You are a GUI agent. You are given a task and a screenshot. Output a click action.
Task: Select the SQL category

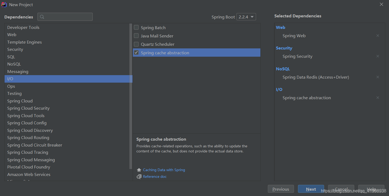point(67,57)
